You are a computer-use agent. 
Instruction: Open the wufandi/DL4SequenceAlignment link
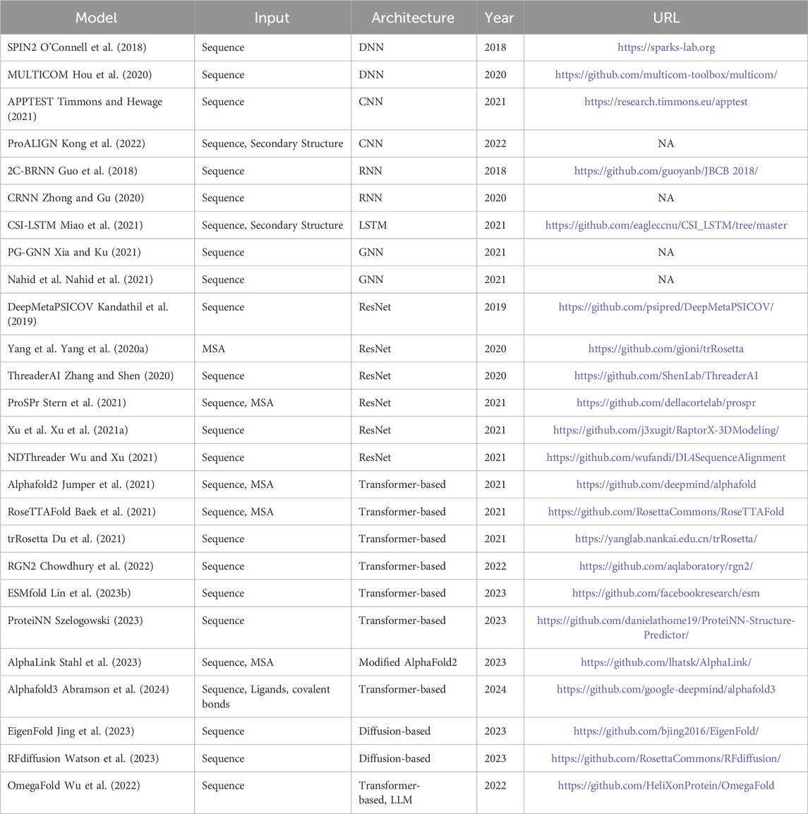(666, 457)
